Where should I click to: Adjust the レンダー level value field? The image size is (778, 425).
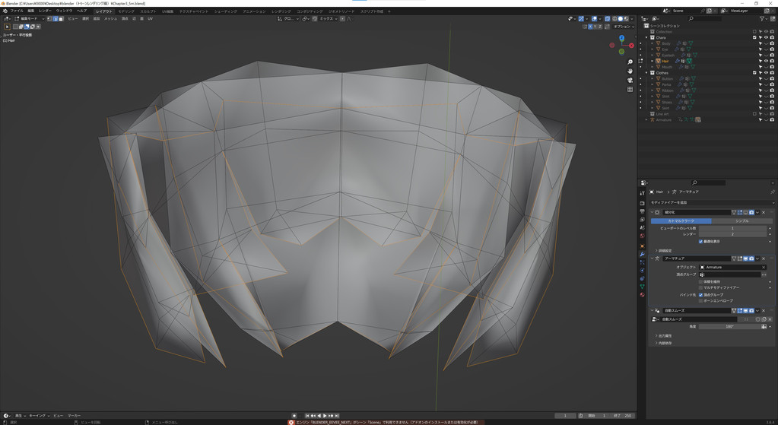pos(732,234)
